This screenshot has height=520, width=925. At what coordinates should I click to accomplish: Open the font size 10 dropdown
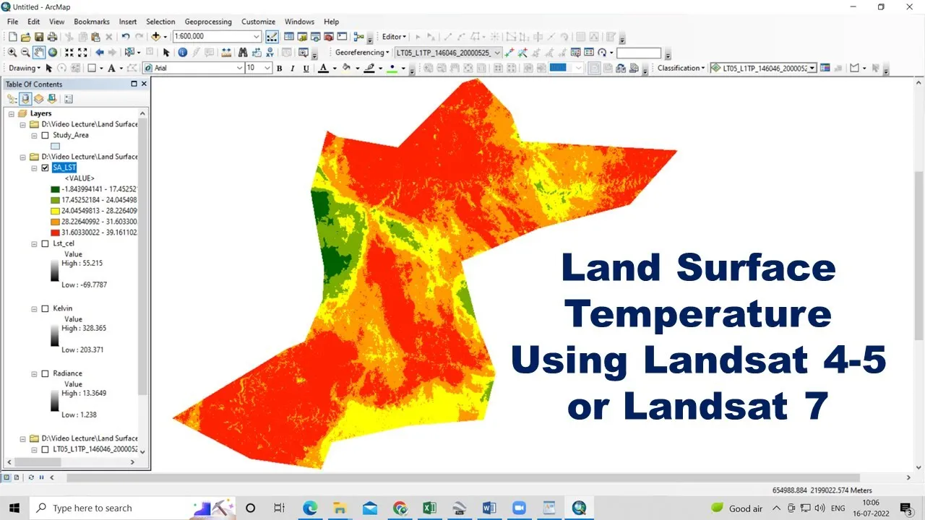click(x=267, y=68)
